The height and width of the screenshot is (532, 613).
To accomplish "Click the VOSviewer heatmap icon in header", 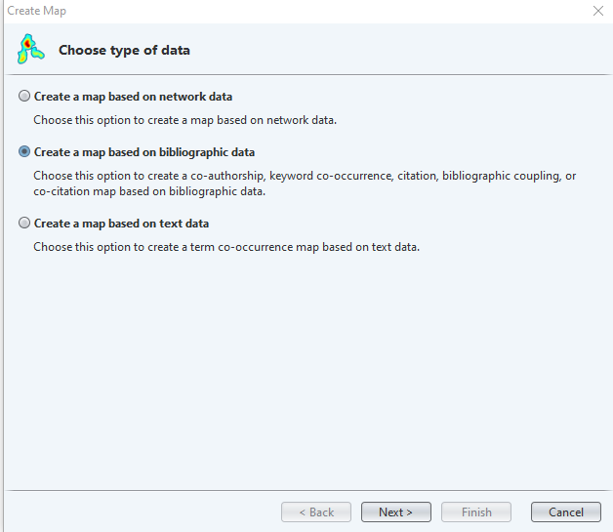I will (x=30, y=50).
